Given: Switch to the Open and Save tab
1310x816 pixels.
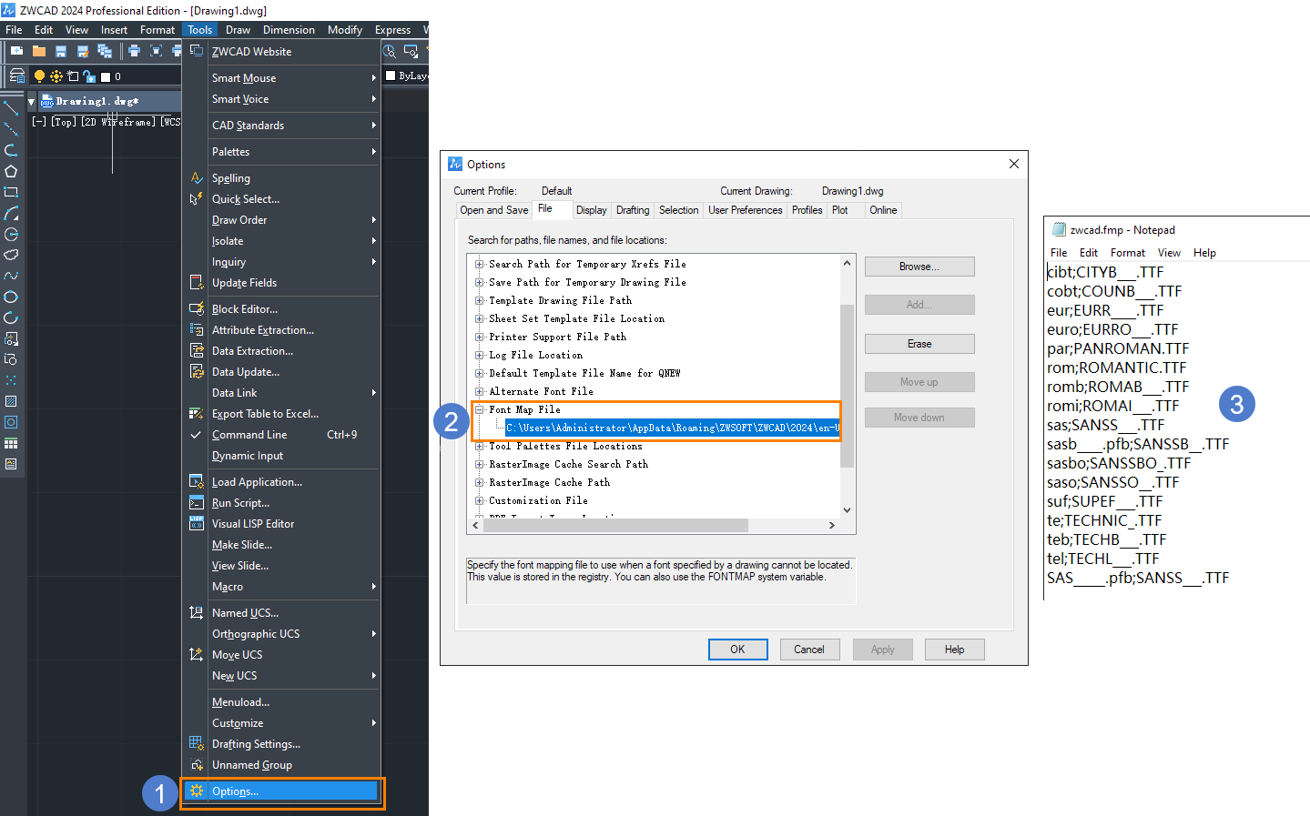Looking at the screenshot, I should click(x=494, y=210).
